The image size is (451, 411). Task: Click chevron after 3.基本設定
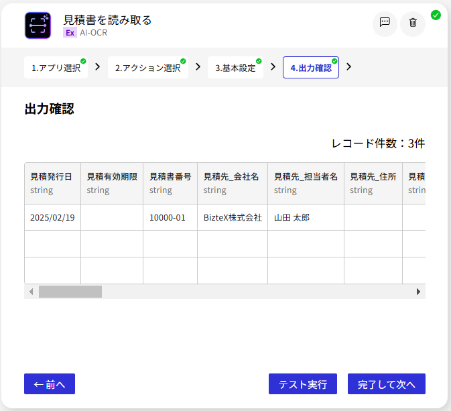pyautogui.click(x=273, y=67)
